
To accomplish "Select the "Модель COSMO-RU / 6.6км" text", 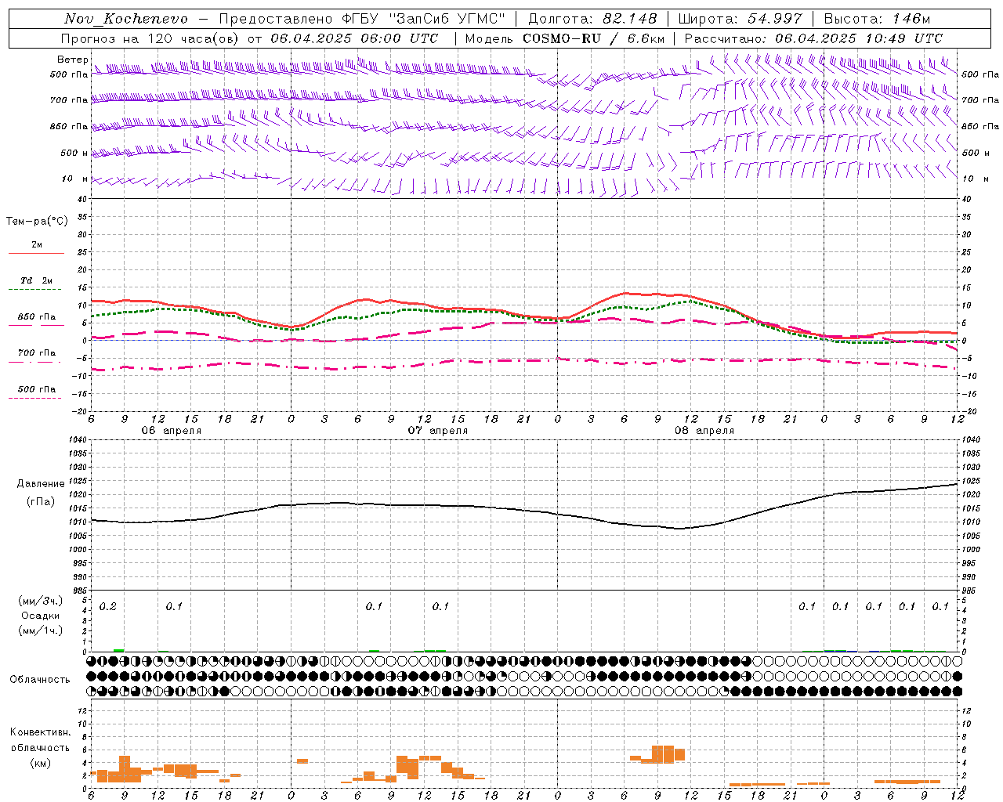I will pyautogui.click(x=565, y=38).
